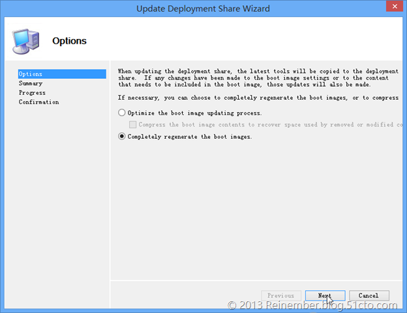Open the Progress step in sidebar
The height and width of the screenshot is (313, 407).
tap(32, 93)
